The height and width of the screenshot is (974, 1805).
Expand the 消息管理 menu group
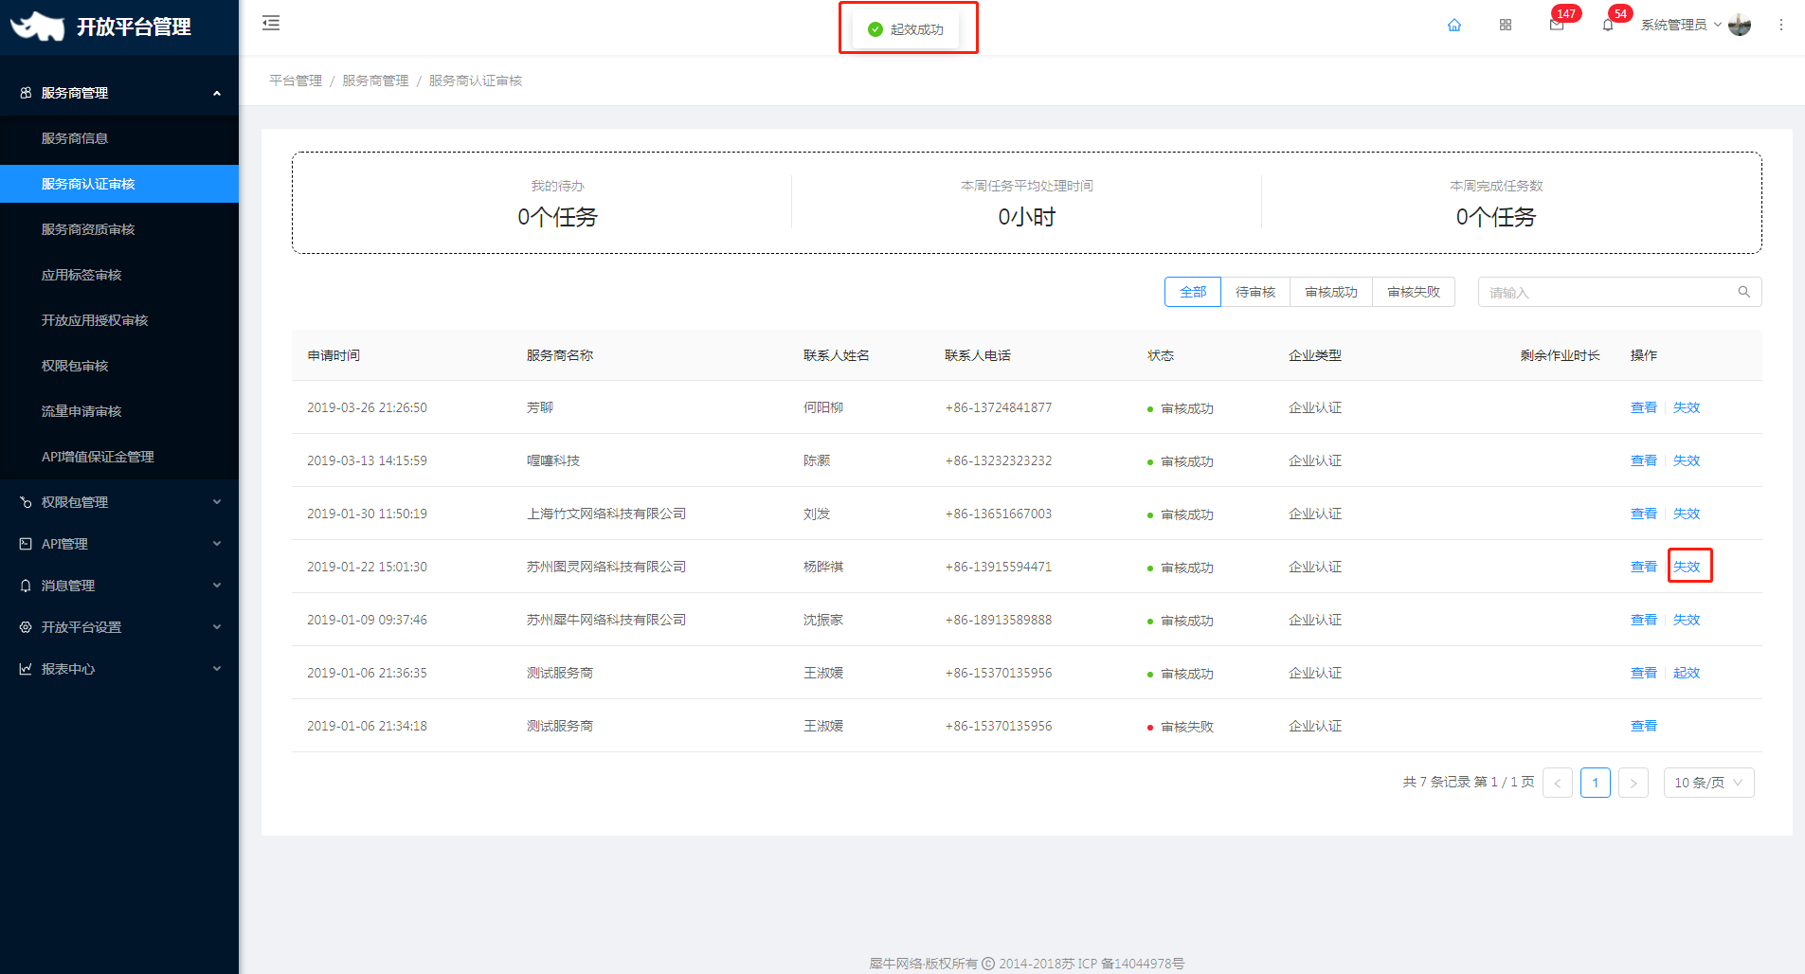217,586
